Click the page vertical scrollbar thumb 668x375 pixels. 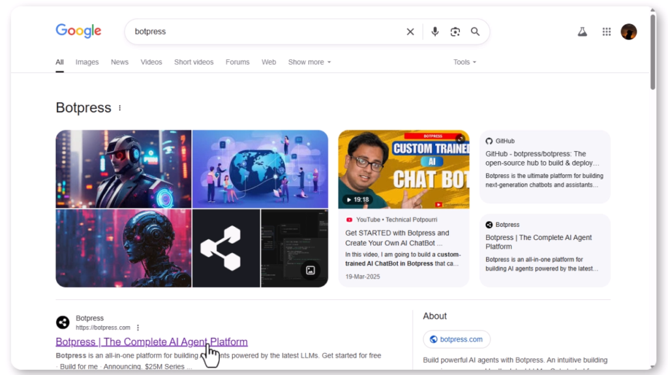coord(652,52)
